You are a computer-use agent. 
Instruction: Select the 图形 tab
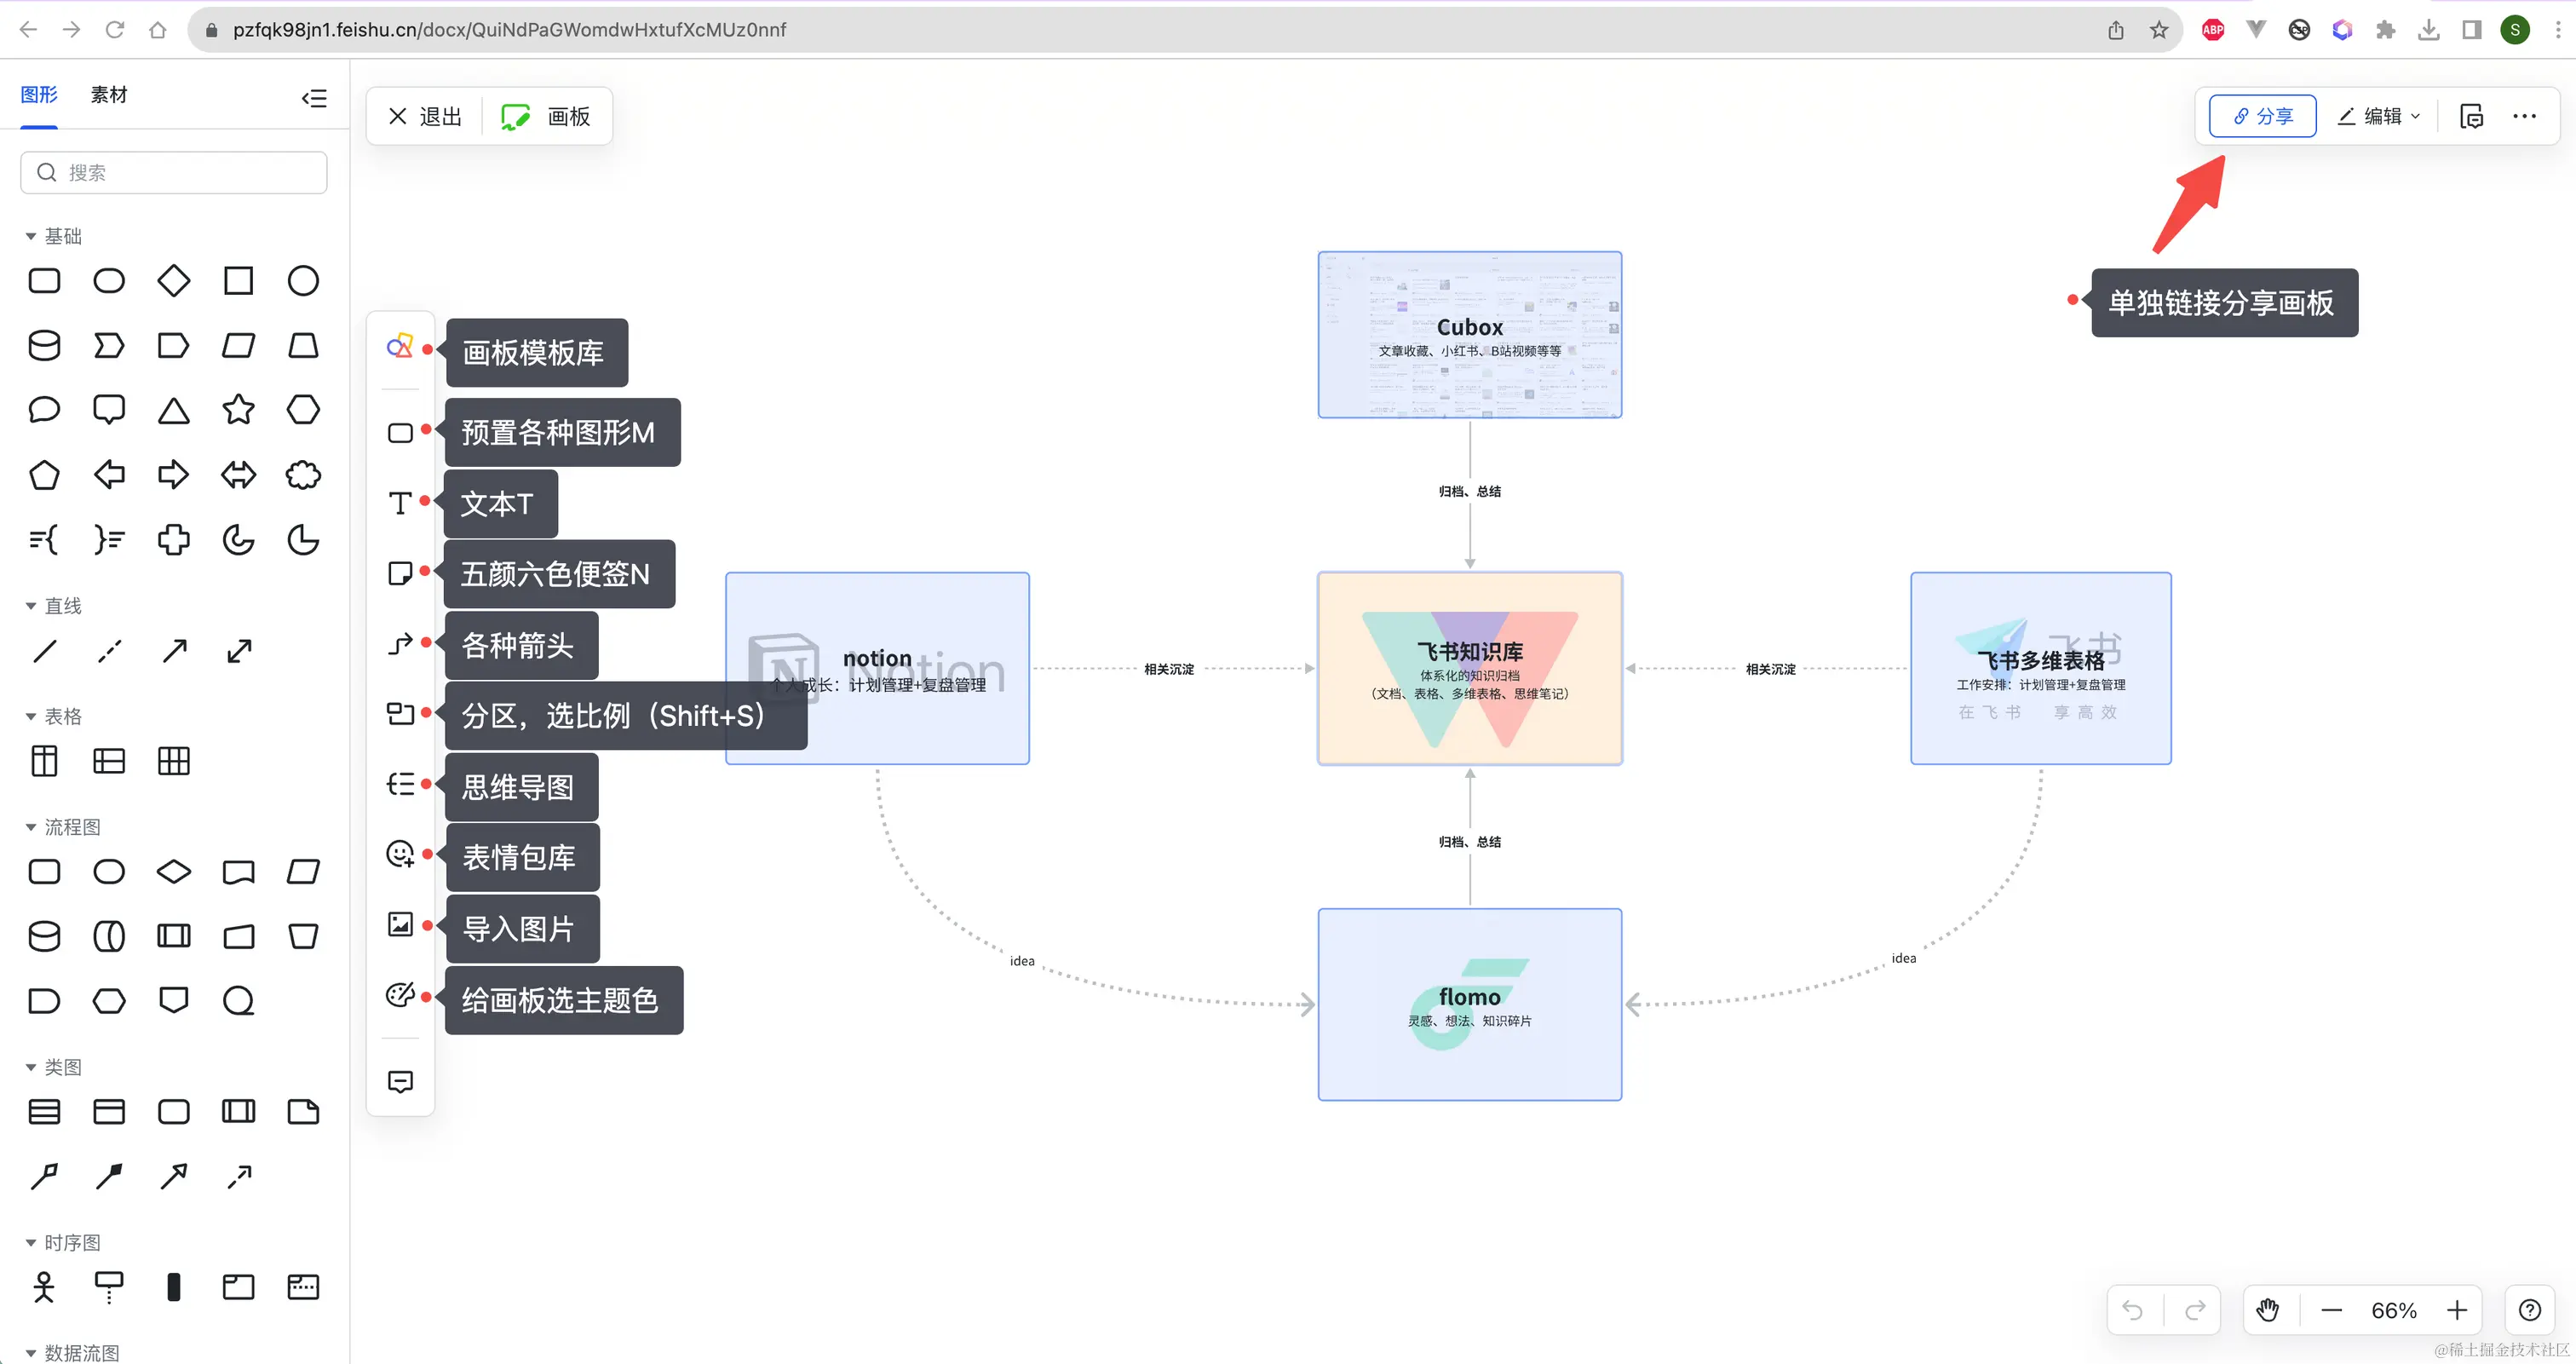[x=39, y=95]
